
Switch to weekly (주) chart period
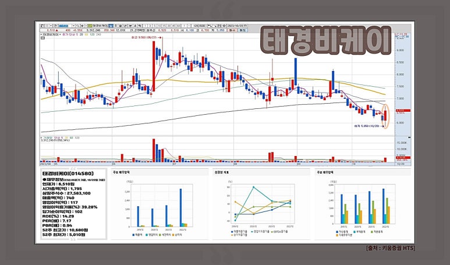coord(116,26)
